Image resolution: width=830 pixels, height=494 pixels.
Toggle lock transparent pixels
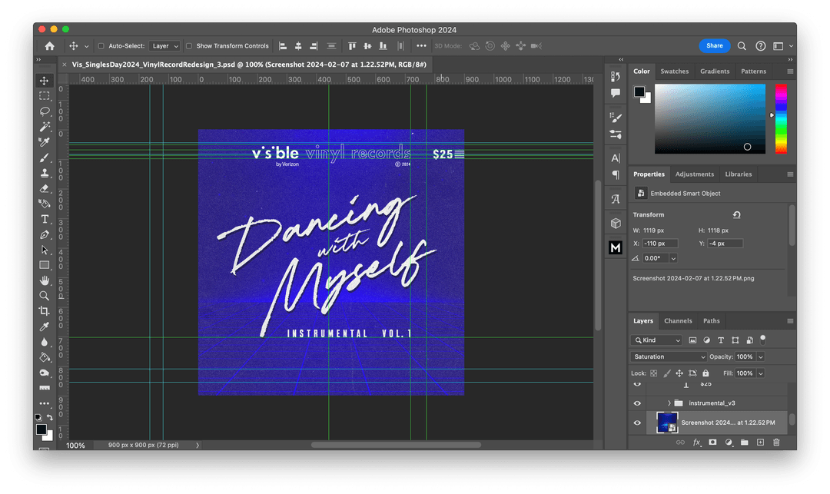click(x=654, y=373)
